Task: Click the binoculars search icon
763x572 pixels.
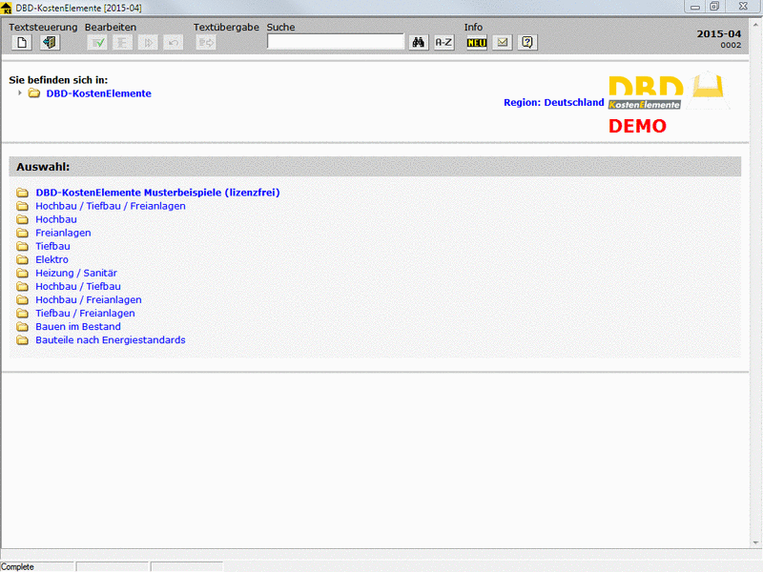Action: [x=419, y=43]
